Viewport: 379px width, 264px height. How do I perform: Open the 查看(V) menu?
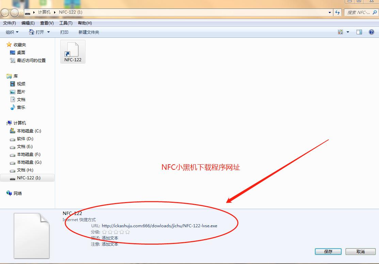click(47, 23)
